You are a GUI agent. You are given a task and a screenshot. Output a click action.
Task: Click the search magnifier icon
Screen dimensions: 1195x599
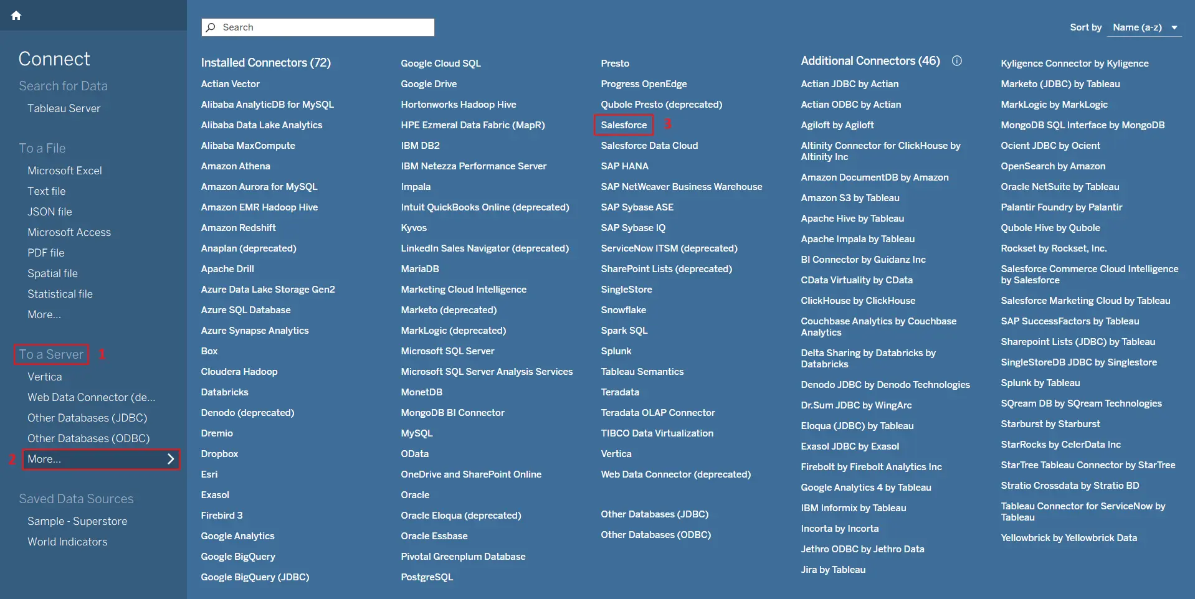click(x=211, y=27)
